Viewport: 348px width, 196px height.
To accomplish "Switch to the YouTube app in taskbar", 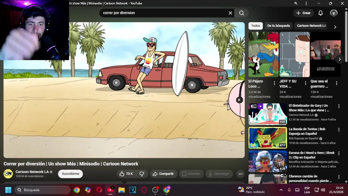I will tap(110, 190).
